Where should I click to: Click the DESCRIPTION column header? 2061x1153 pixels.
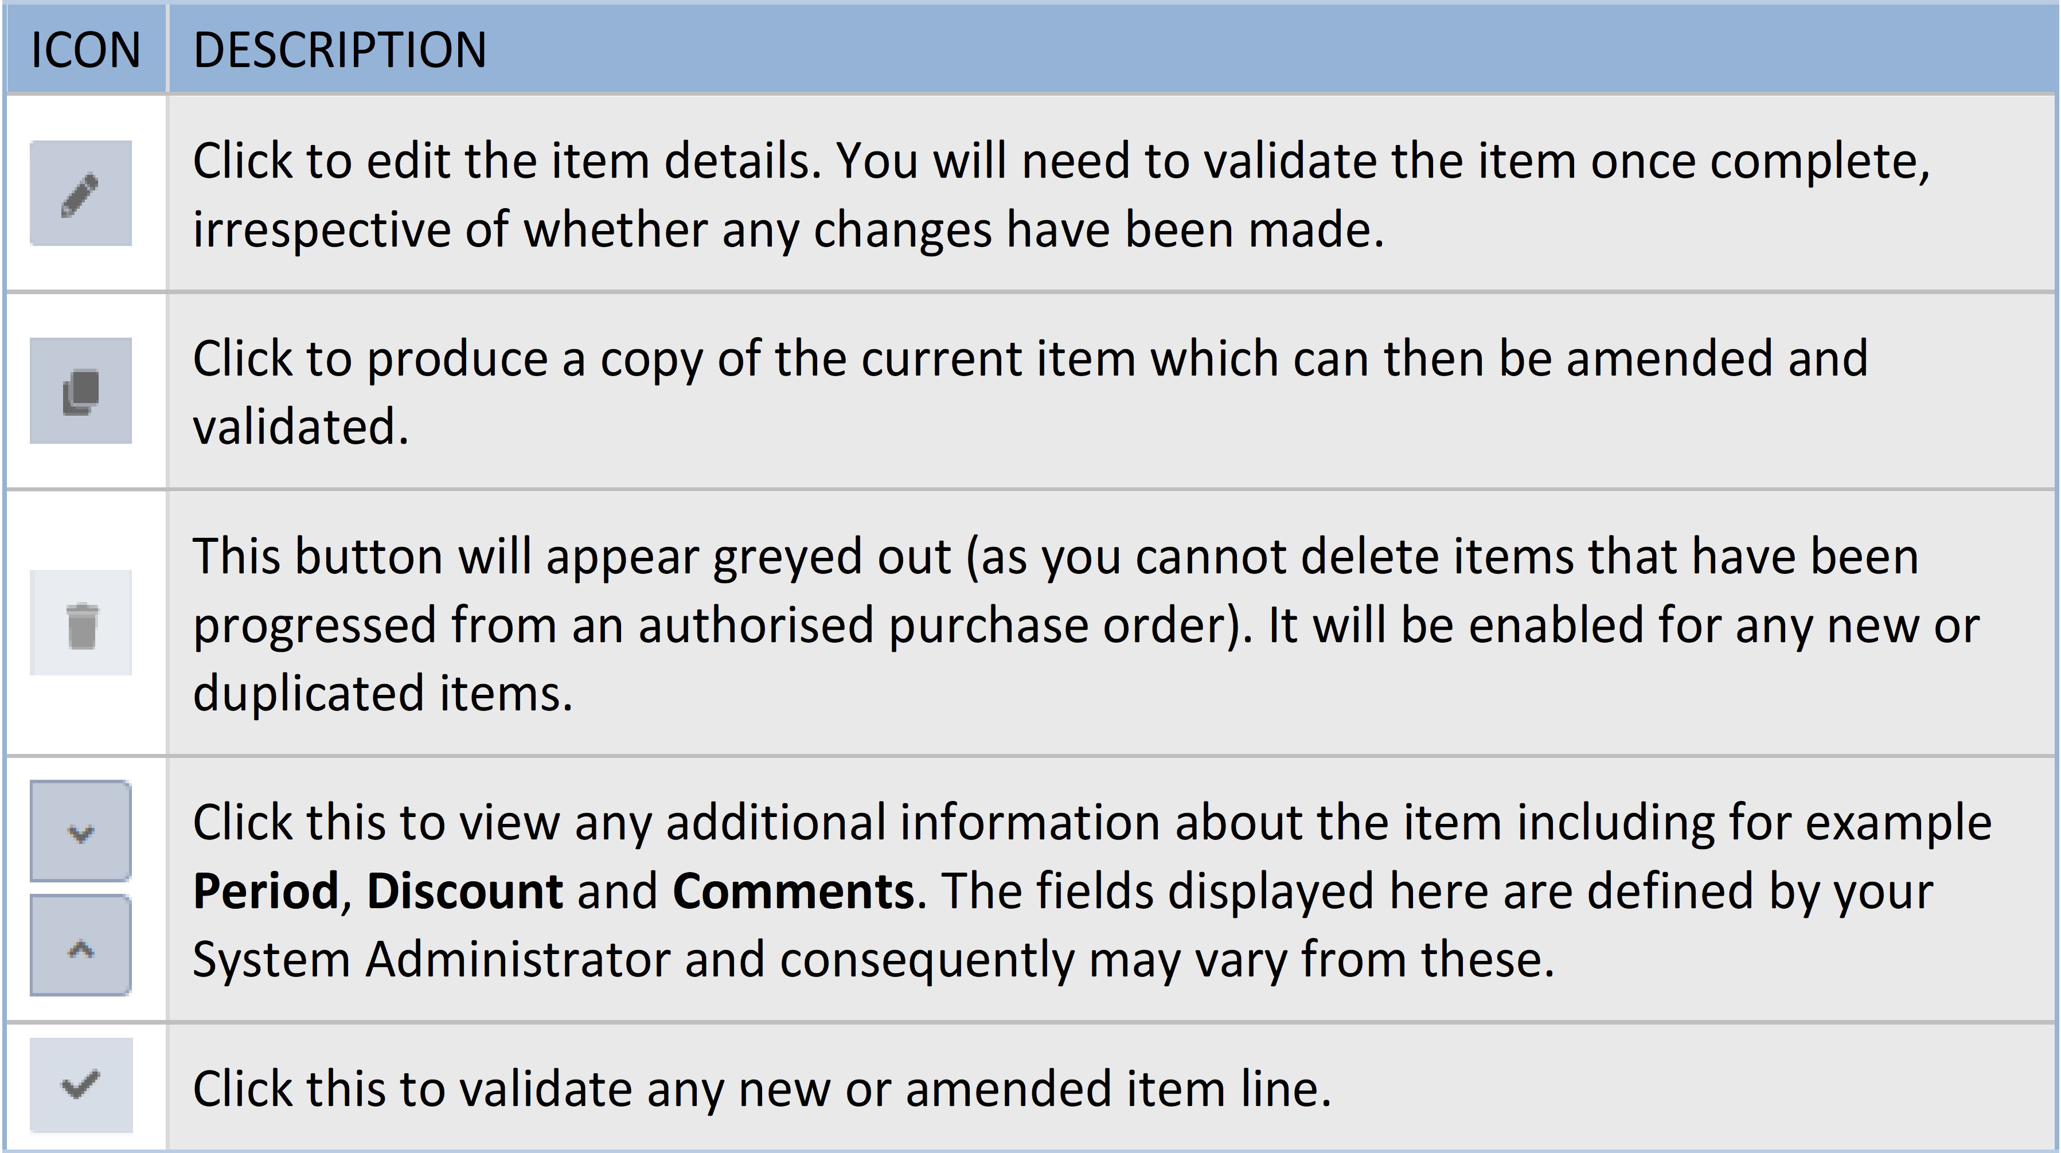340,50
